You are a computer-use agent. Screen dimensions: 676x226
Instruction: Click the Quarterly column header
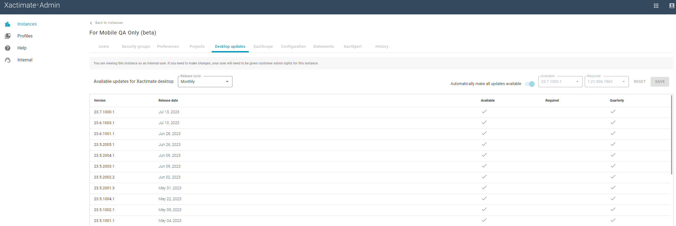click(x=617, y=101)
